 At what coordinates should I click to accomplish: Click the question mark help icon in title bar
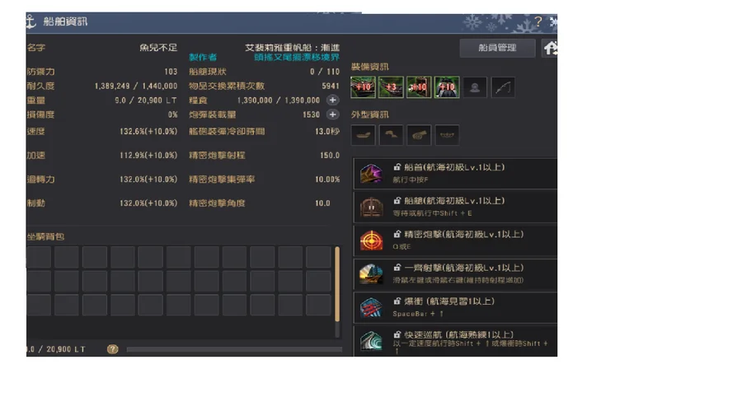pos(538,21)
